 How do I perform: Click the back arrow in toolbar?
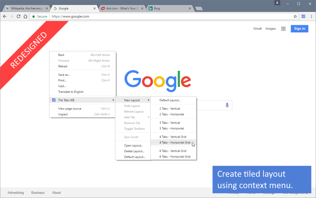tap(5, 16)
